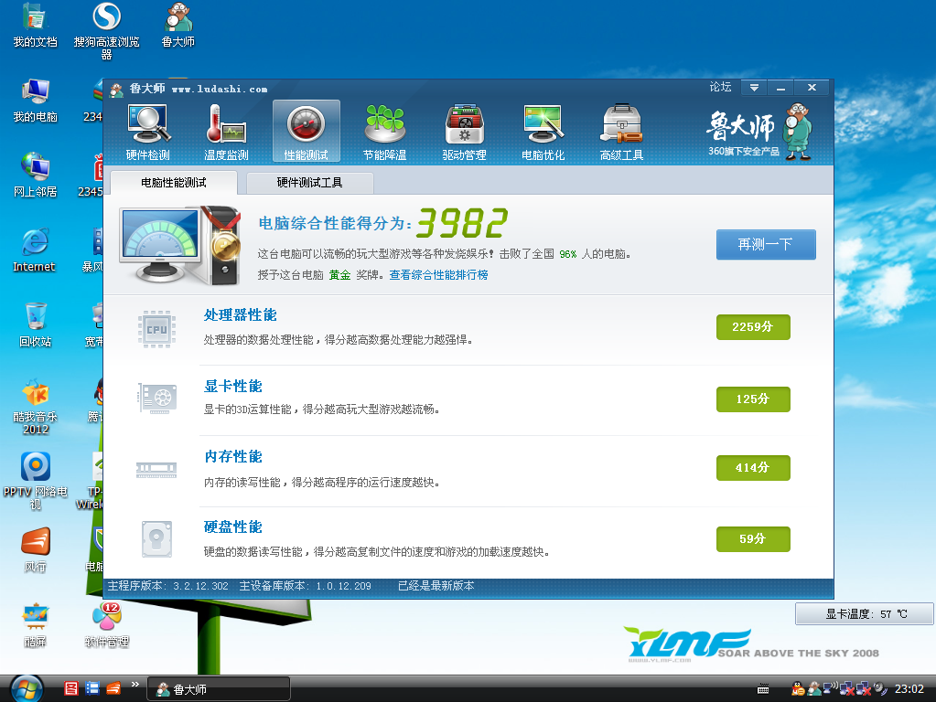Click the 鲁大师 logo mascot in the header
Screen dimensions: 936x702
[798, 132]
